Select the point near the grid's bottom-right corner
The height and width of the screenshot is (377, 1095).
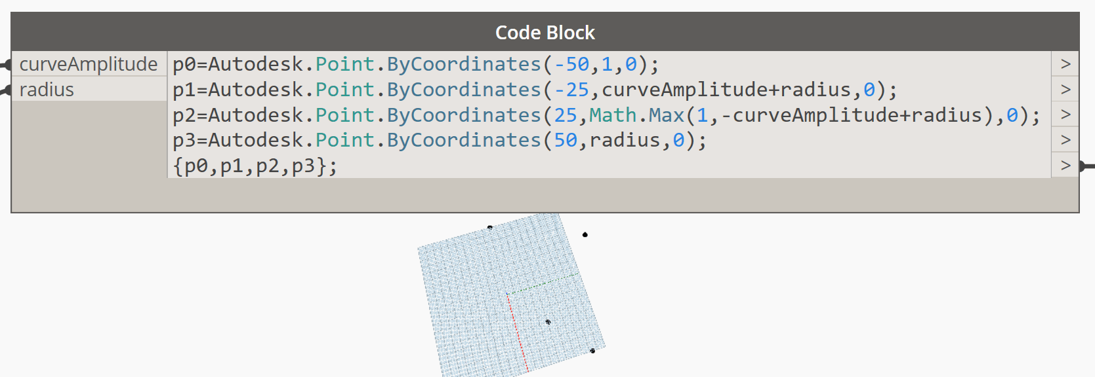(592, 351)
